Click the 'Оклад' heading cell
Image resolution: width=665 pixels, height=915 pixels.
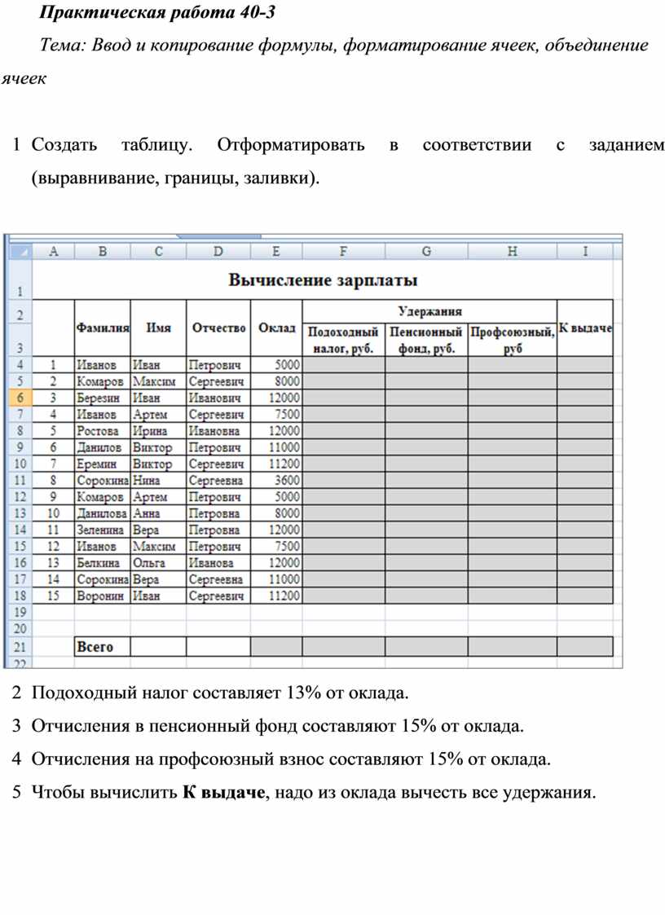(x=276, y=328)
